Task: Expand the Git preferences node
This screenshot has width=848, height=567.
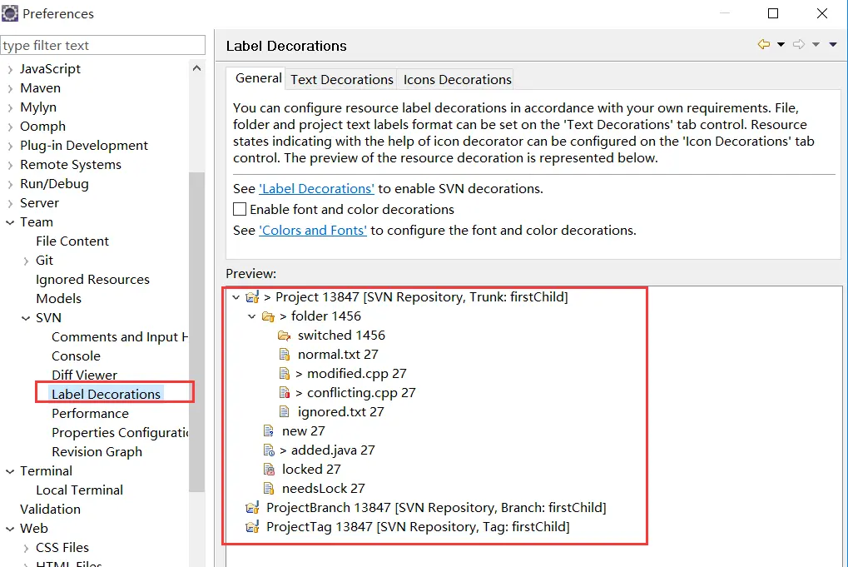Action: point(26,261)
